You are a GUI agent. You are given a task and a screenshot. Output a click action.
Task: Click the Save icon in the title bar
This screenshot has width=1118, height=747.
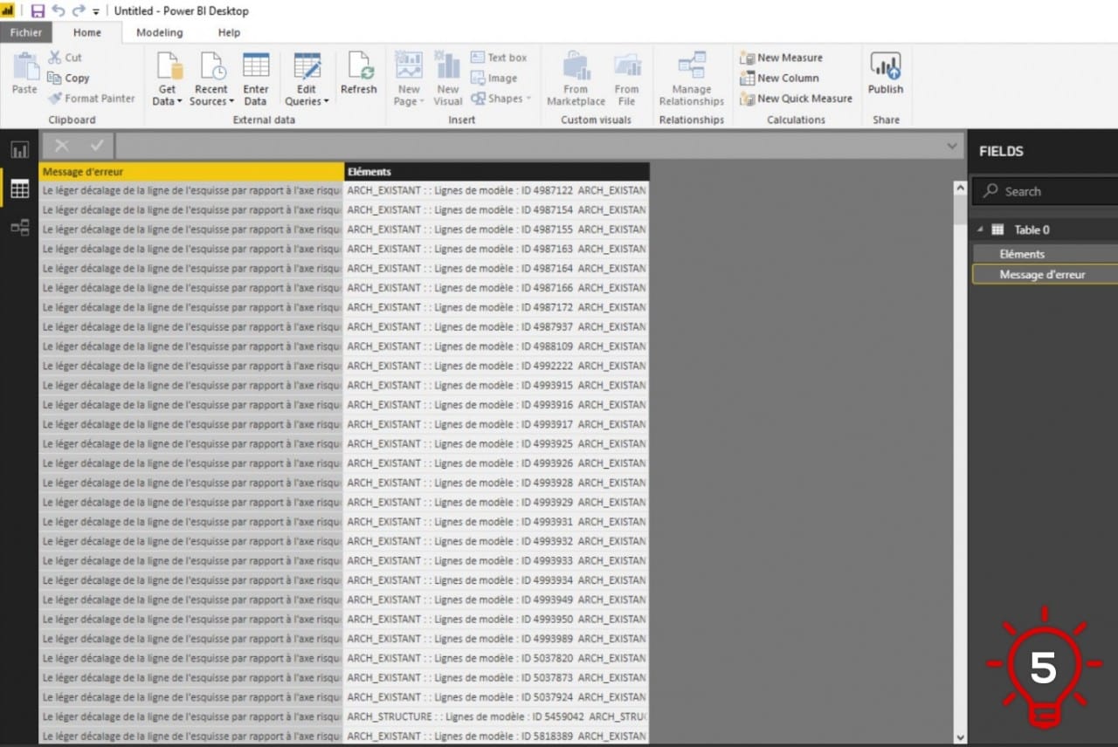tap(38, 11)
